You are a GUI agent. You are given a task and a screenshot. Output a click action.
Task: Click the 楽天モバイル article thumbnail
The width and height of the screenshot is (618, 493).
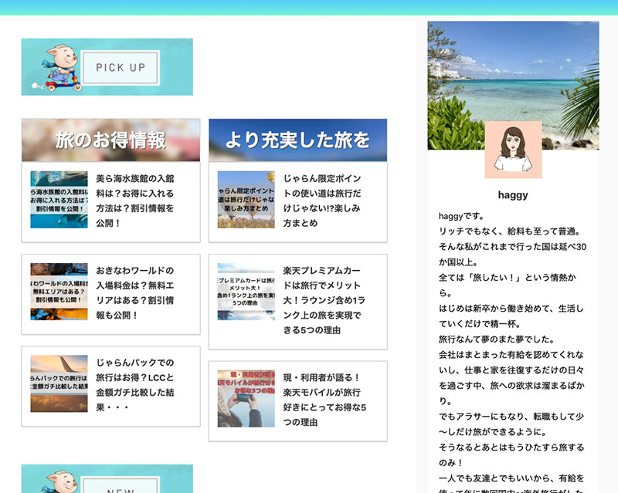tap(246, 399)
